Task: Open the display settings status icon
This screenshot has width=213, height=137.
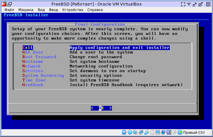Action: coord(157,132)
